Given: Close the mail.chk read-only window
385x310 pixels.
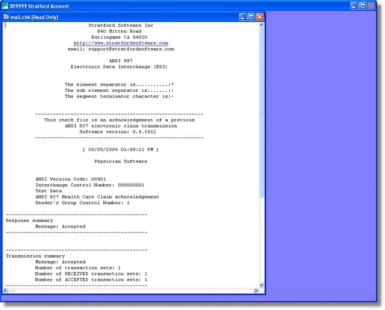Looking at the screenshot, I should tap(260, 17).
